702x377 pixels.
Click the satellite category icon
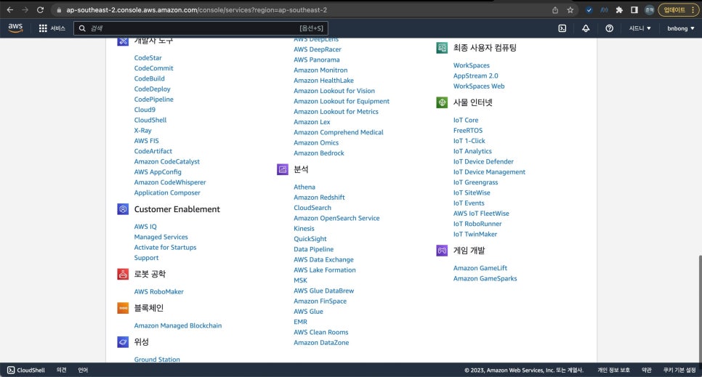coord(123,342)
